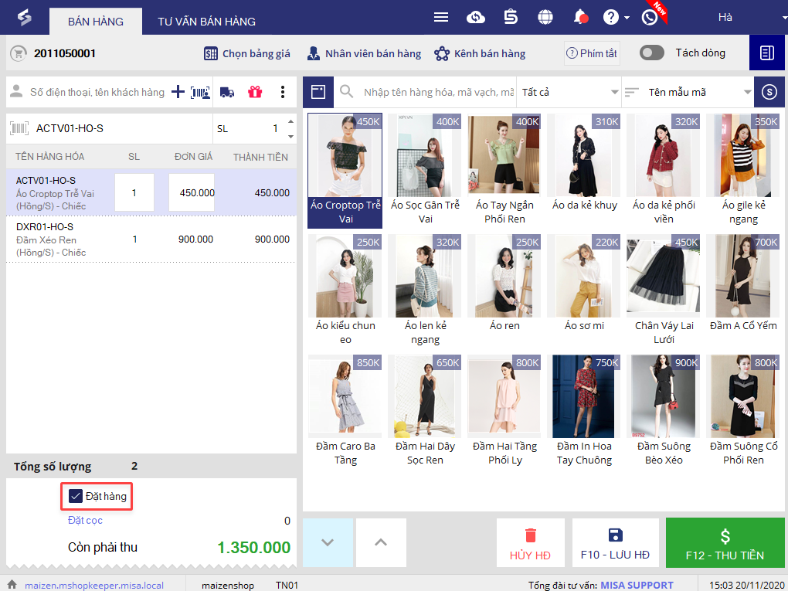This screenshot has height=591, width=788.
Task: Open the help question mark dropdown
Action: (x=616, y=17)
